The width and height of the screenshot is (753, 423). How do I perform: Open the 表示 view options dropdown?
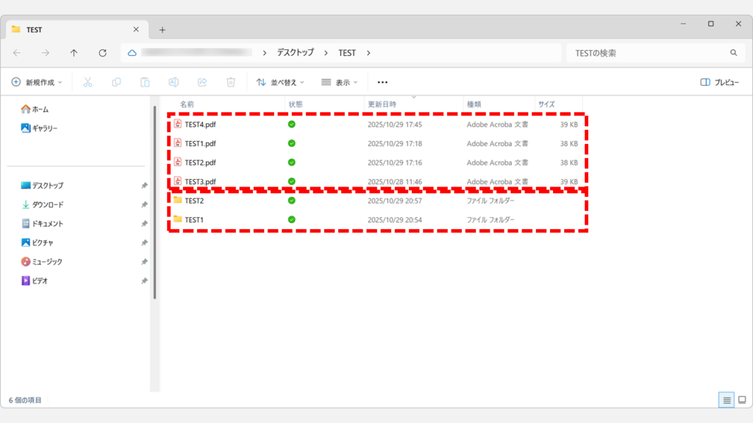[339, 82]
